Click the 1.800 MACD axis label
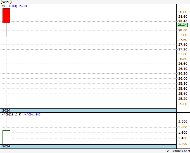 183,127
